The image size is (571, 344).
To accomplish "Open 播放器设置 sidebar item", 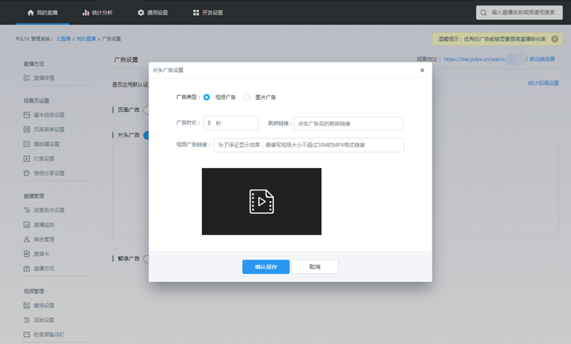I will pyautogui.click(x=46, y=144).
